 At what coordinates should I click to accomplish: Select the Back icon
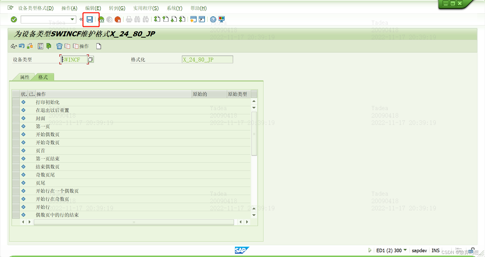(x=101, y=19)
